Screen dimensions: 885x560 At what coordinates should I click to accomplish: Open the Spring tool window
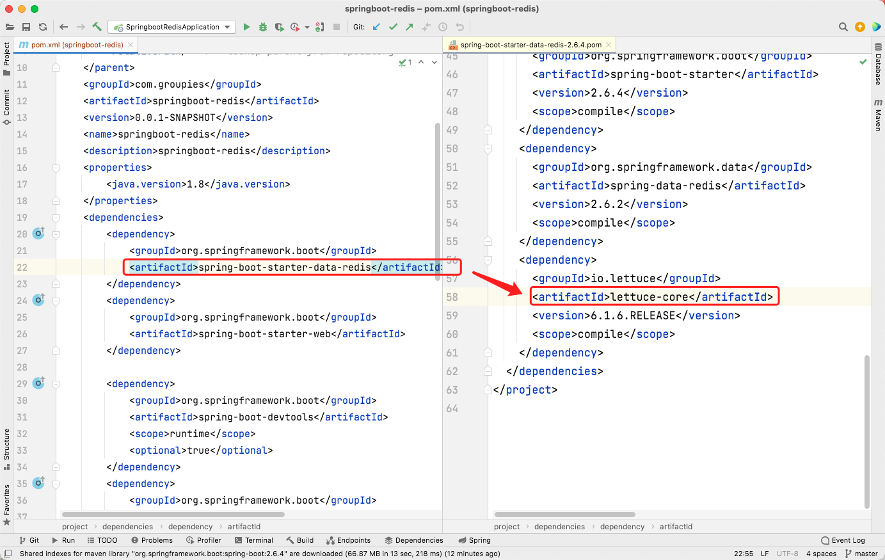point(474,540)
